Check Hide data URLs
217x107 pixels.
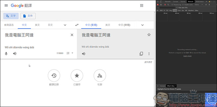click(177, 8)
